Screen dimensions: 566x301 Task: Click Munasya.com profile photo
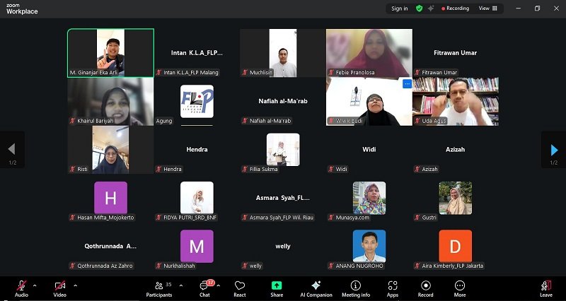tap(369, 198)
